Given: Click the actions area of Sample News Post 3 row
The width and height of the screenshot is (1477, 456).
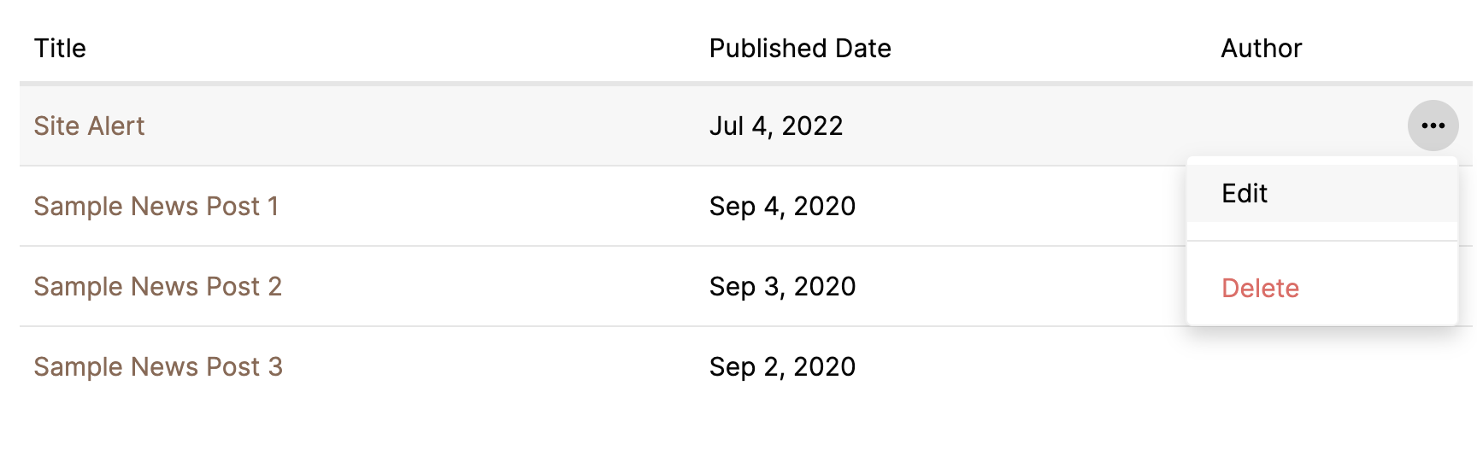Looking at the screenshot, I should point(1433,367).
